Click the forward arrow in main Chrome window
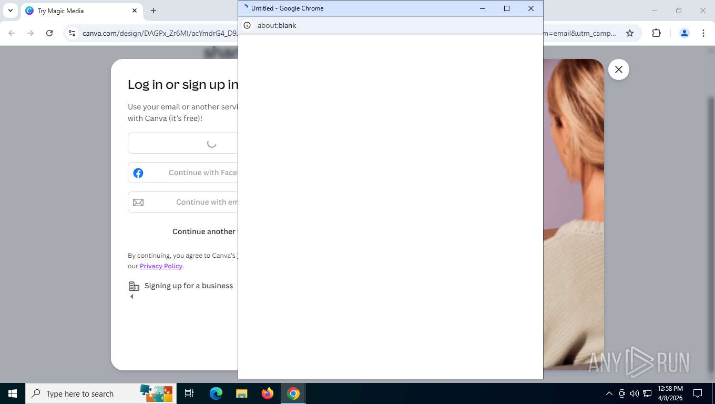The width and height of the screenshot is (715, 404). [x=30, y=33]
